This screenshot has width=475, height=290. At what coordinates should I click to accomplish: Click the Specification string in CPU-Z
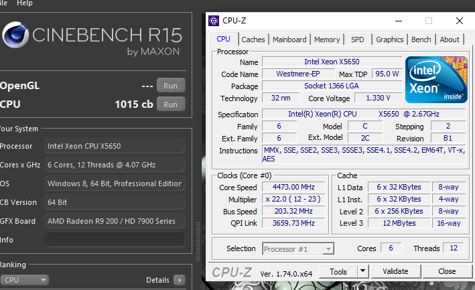tap(364, 114)
